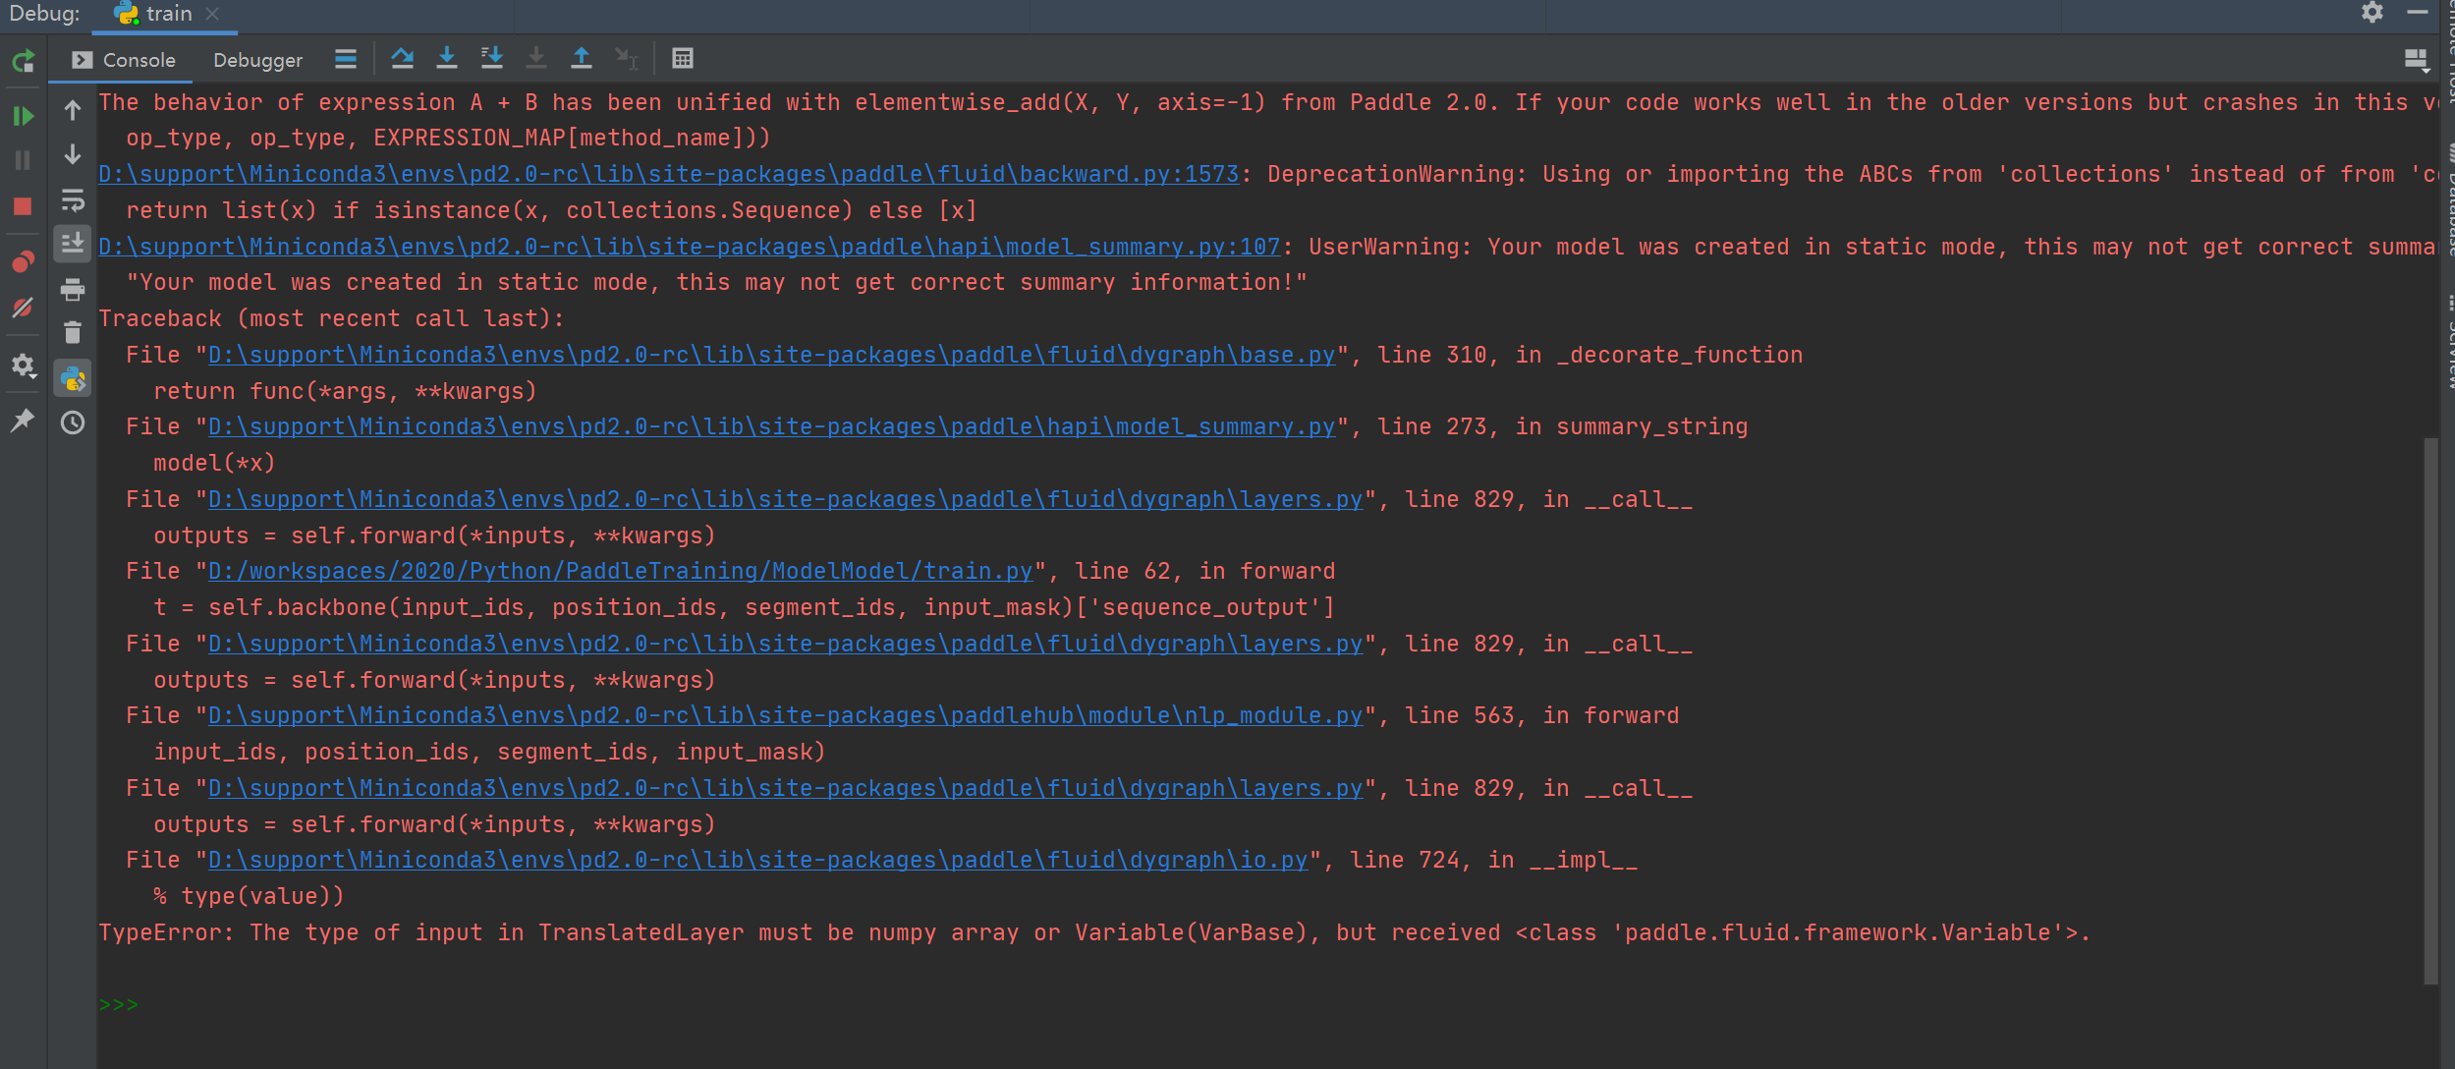Step over the current line

coord(402,59)
